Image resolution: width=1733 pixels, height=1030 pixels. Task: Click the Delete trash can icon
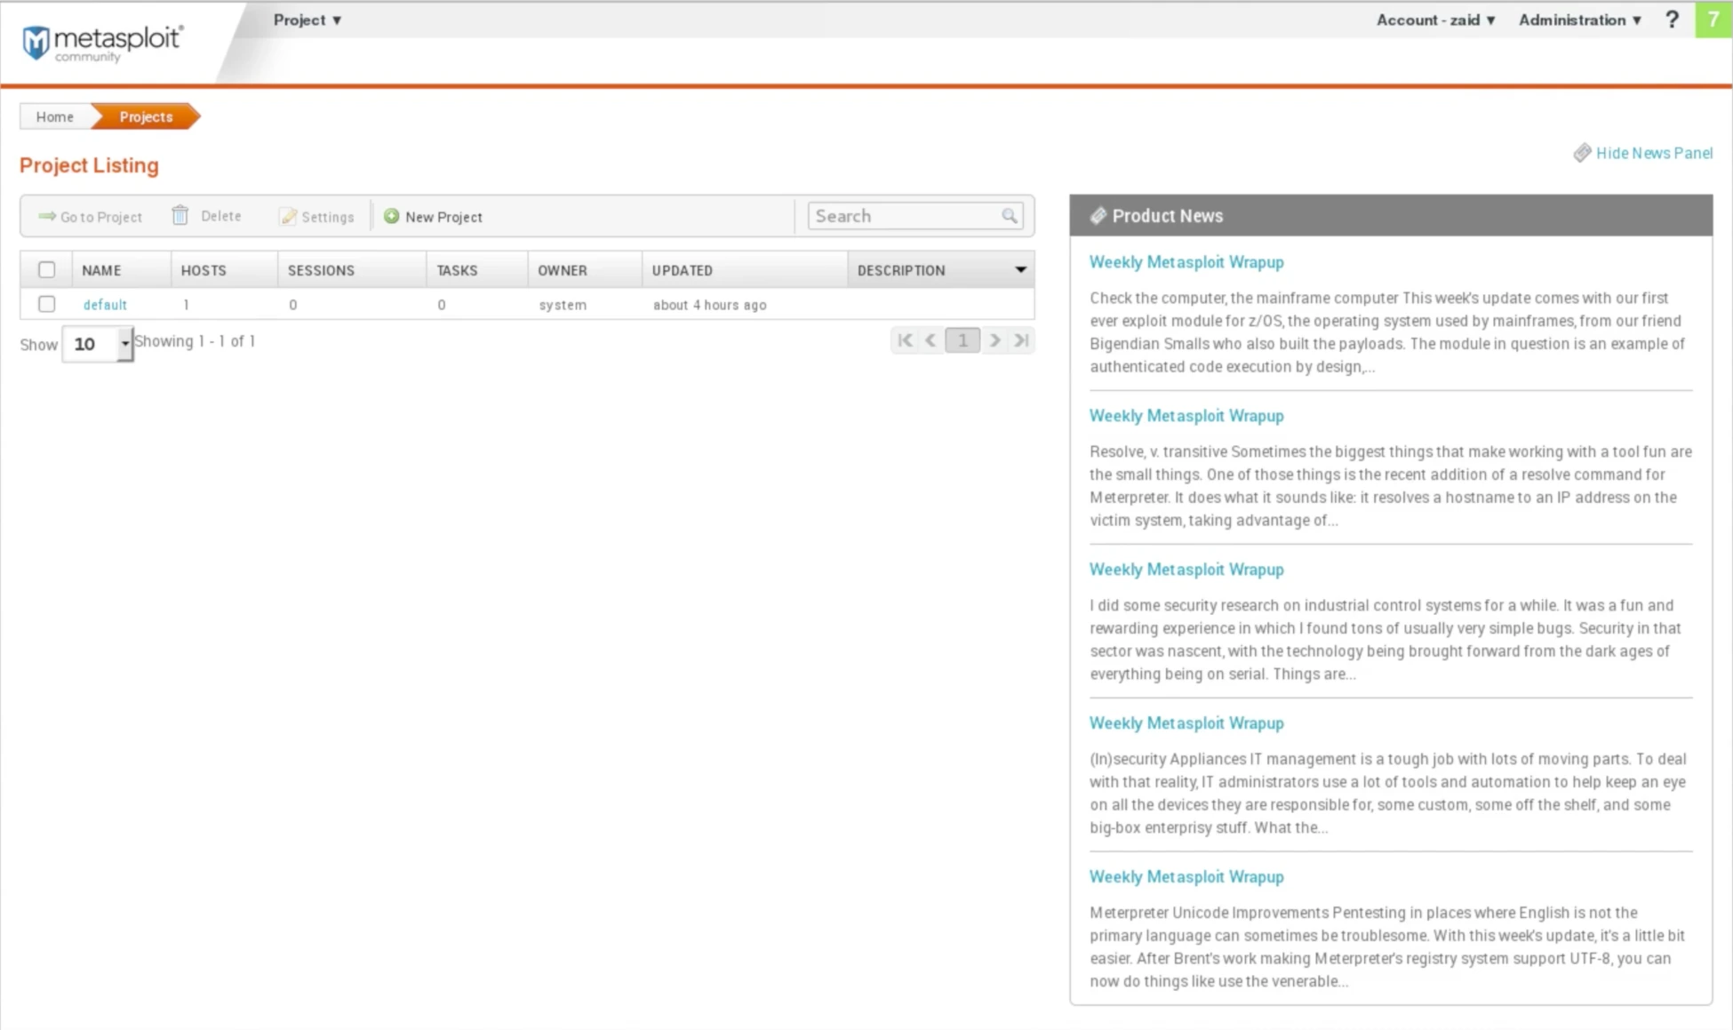(180, 215)
